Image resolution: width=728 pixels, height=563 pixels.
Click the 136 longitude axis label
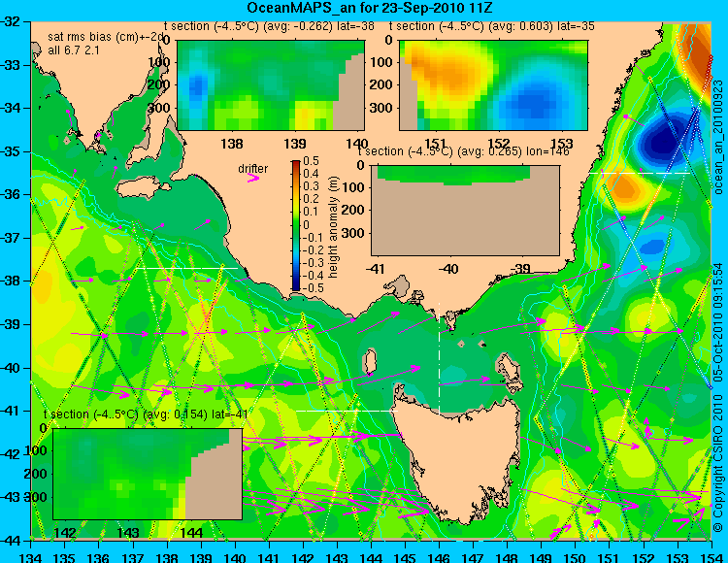click(x=98, y=557)
